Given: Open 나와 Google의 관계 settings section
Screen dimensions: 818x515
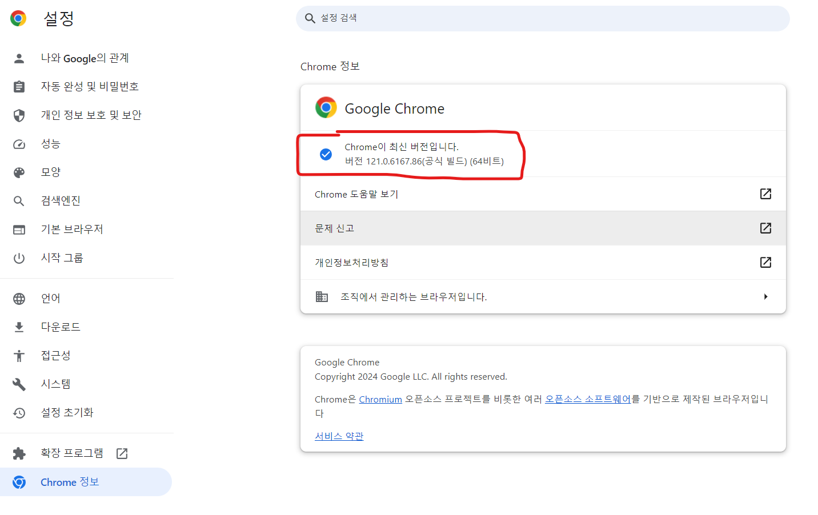Looking at the screenshot, I should pyautogui.click(x=86, y=58).
